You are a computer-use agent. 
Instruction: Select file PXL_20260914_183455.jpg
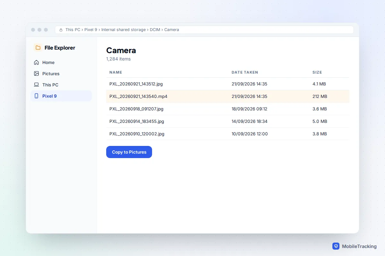tap(228, 121)
